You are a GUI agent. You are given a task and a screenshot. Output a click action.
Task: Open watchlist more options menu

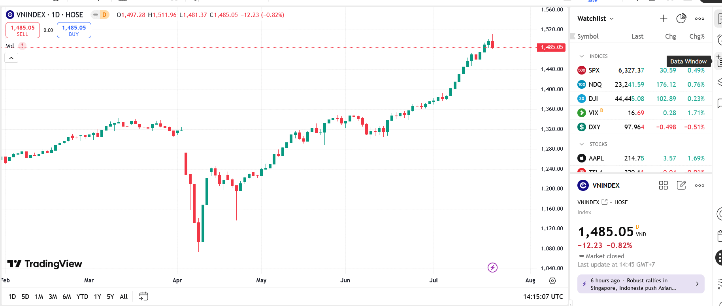pyautogui.click(x=699, y=19)
